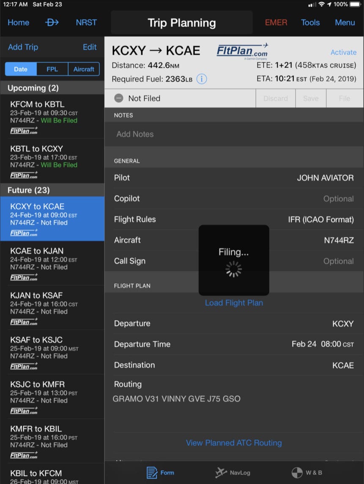Select the KBTL to KCXY trip
The width and height of the screenshot is (364, 484).
point(52,161)
